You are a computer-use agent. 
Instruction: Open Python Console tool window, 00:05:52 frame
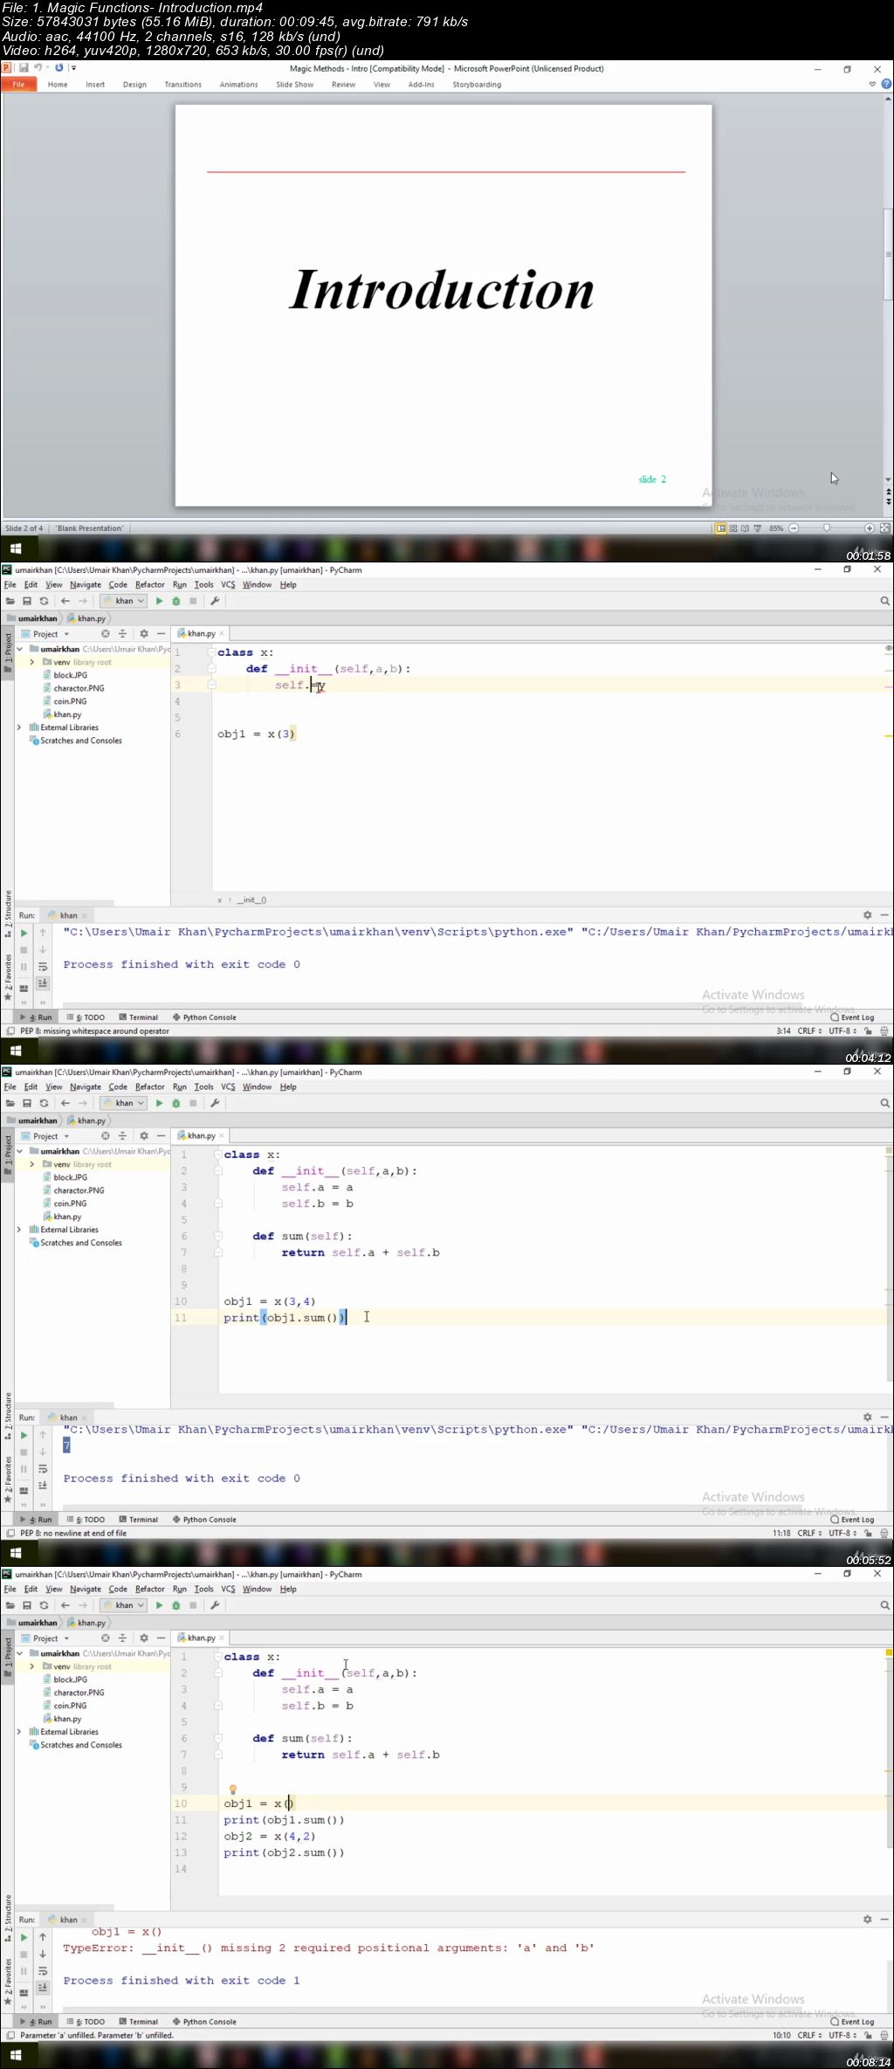204,1520
